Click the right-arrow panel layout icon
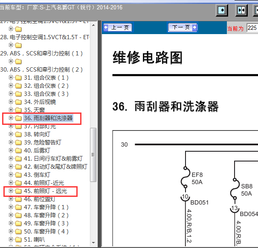 pyautogui.click(x=222, y=10)
